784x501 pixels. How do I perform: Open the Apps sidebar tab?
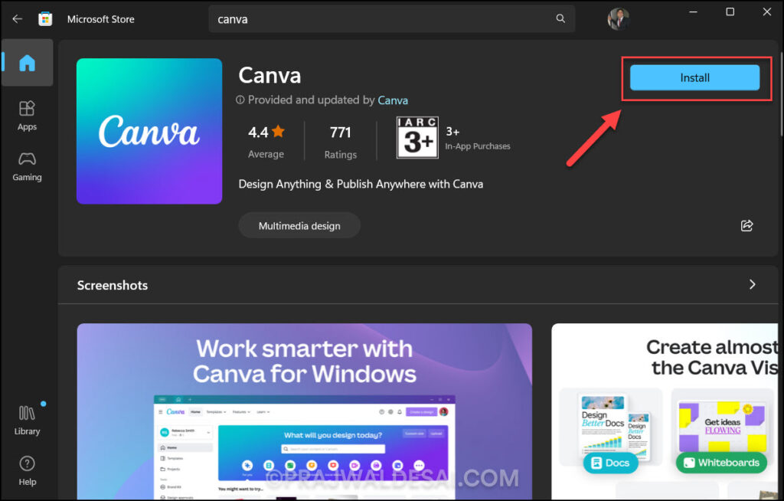(x=27, y=116)
